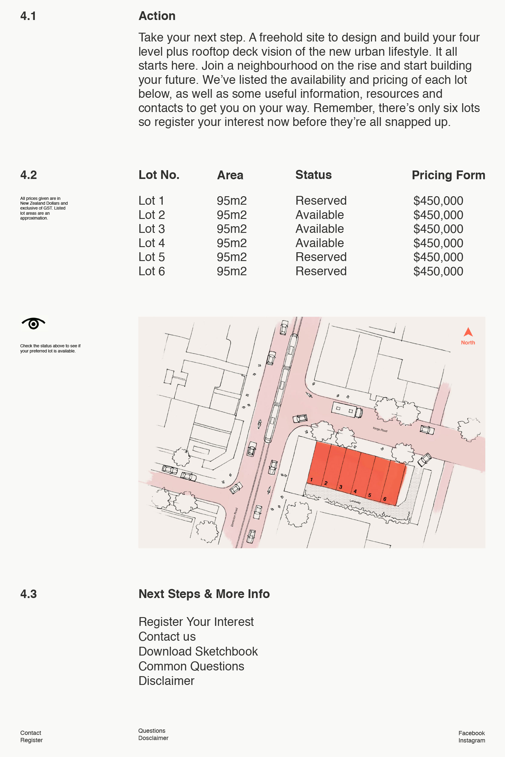Open the Disclaimer link under Next Steps
Image resolution: width=505 pixels, height=757 pixels.
[x=166, y=681]
